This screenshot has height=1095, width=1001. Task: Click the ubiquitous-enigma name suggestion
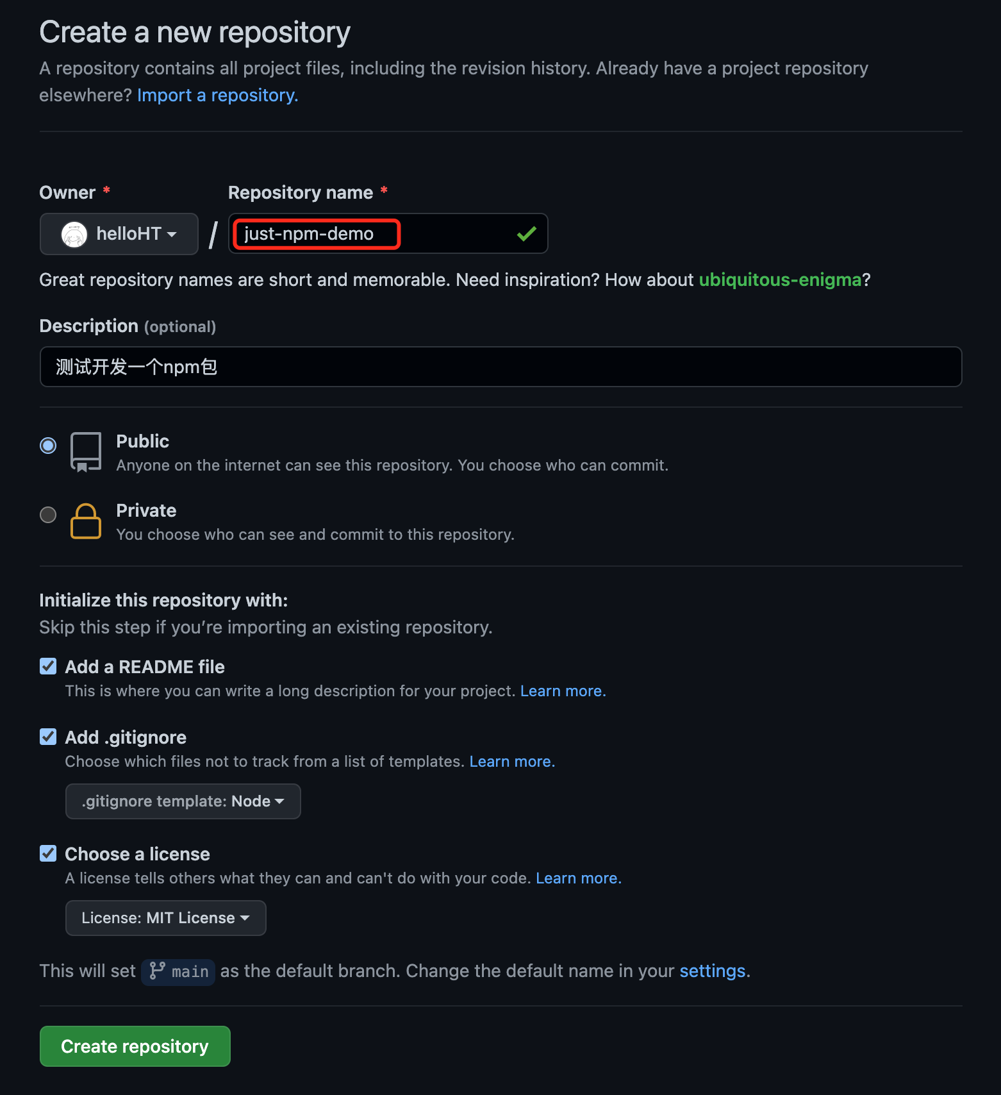(x=780, y=280)
